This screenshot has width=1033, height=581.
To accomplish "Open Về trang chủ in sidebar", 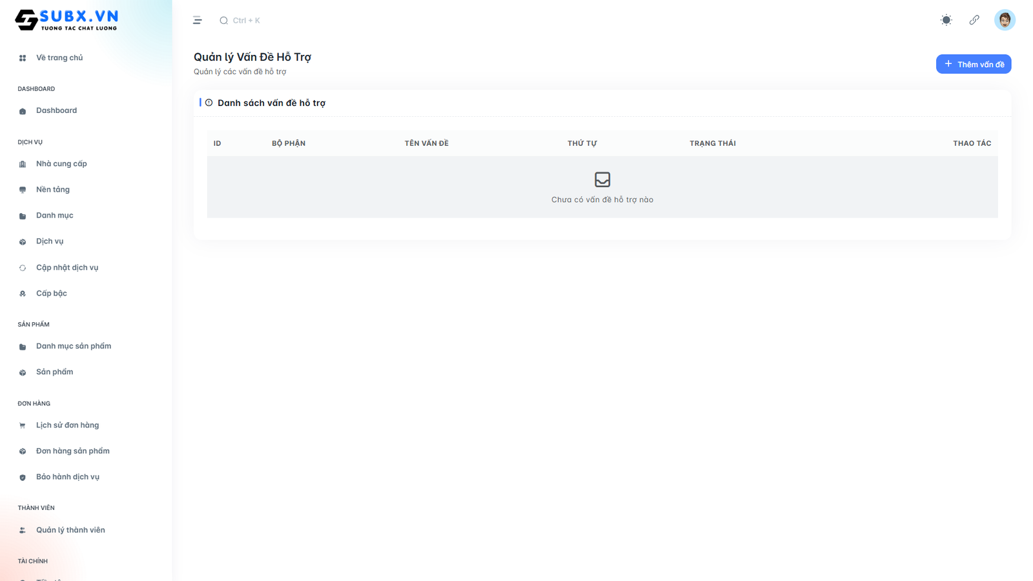I will click(x=59, y=58).
